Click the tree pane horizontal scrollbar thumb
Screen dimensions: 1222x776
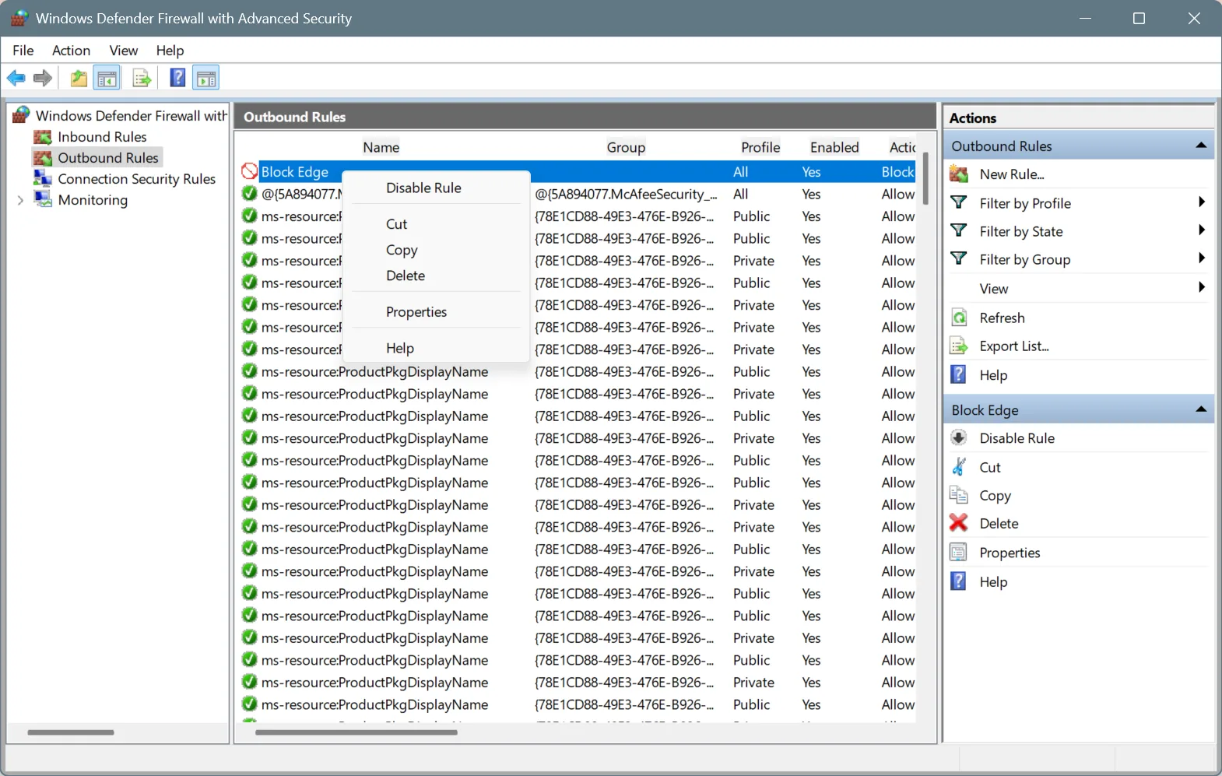coord(71,732)
